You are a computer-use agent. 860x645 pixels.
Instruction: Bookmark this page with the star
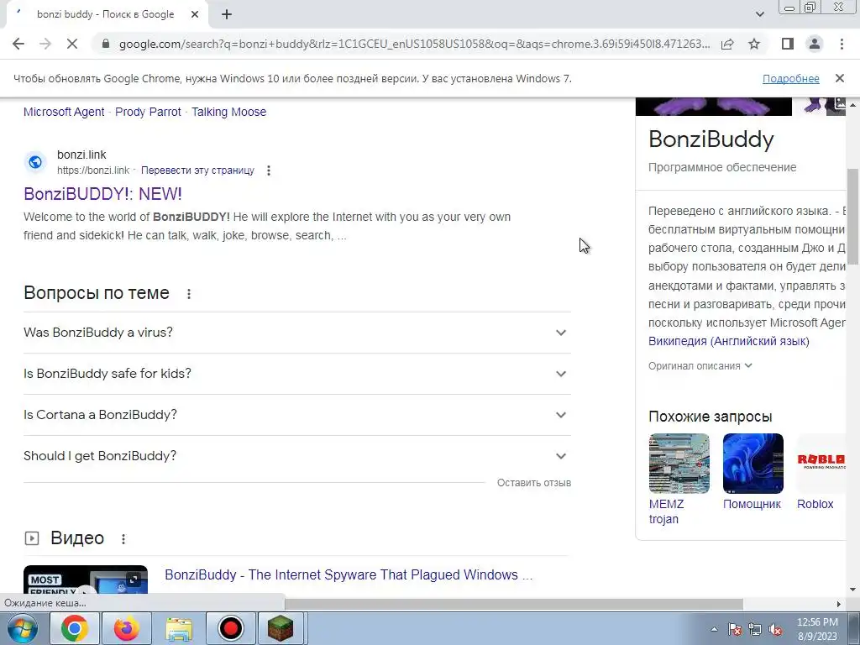point(754,44)
